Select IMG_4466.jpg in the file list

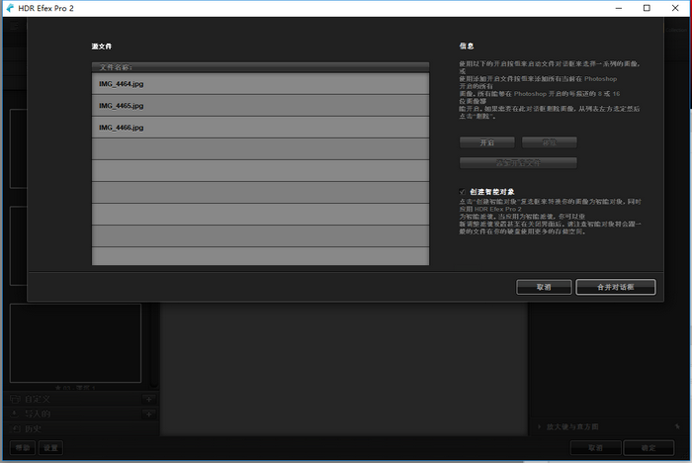click(x=260, y=128)
